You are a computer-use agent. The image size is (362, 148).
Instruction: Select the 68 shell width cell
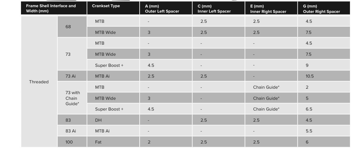(x=68, y=27)
